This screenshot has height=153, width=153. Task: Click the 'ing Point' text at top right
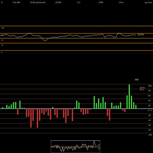click(x=148, y=2)
